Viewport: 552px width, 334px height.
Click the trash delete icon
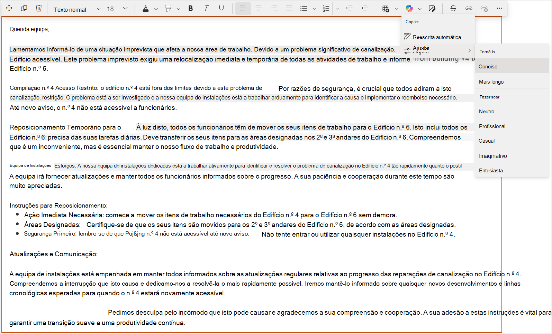coord(39,8)
